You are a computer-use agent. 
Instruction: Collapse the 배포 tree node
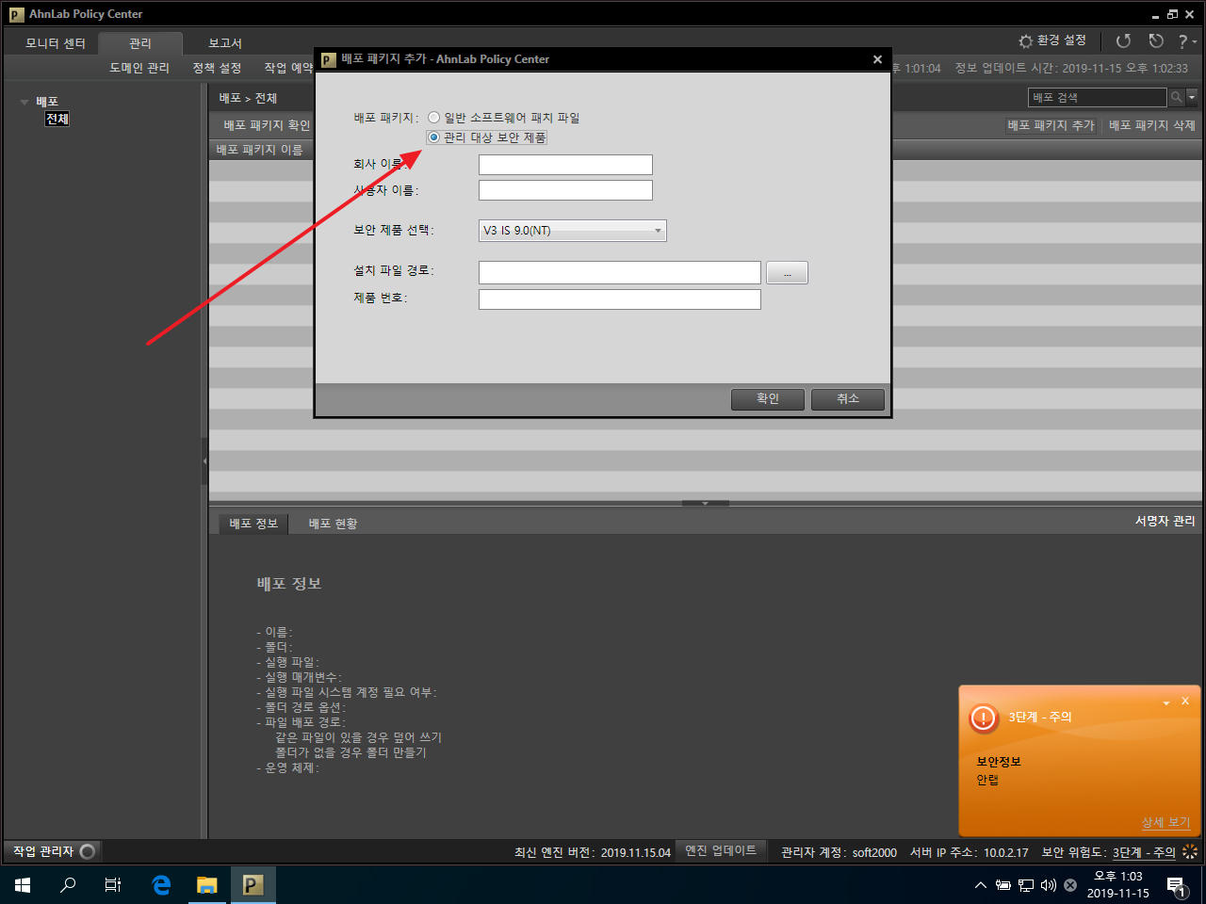[x=24, y=102]
